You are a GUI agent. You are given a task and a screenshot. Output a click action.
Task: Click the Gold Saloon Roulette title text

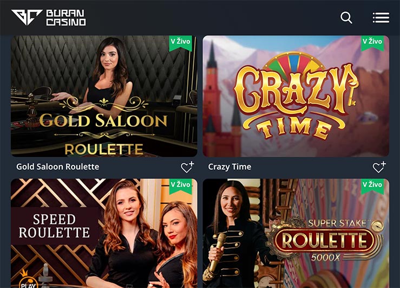pos(58,167)
